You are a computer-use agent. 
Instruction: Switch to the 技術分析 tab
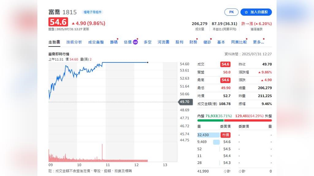click(74, 42)
